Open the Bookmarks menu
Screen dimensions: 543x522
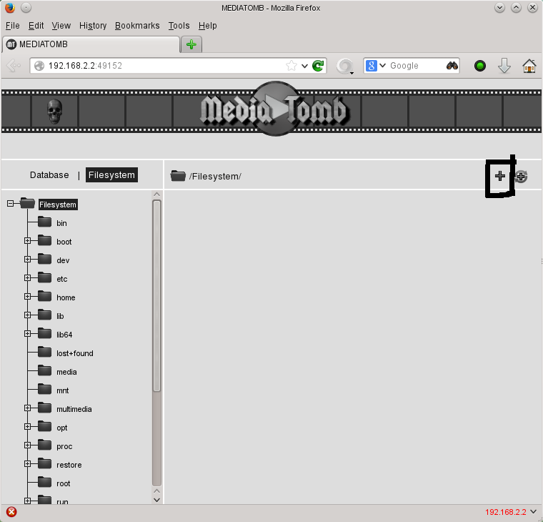point(137,26)
